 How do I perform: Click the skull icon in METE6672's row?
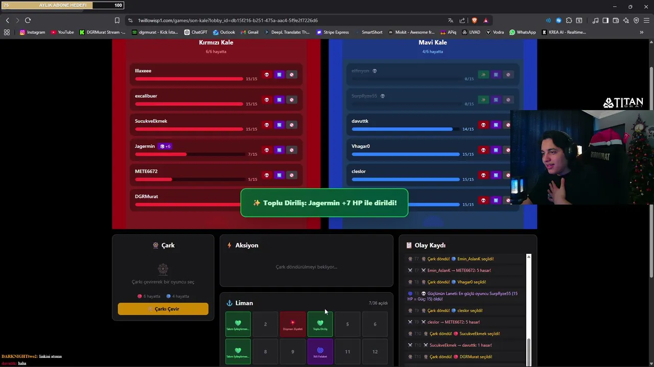coord(266,175)
